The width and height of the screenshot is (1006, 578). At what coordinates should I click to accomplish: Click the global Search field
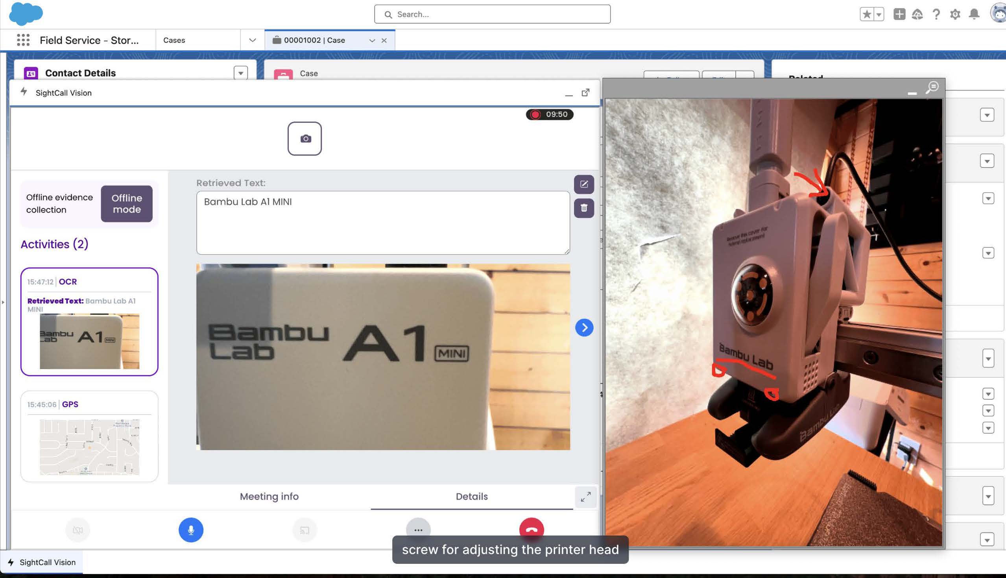coord(492,14)
